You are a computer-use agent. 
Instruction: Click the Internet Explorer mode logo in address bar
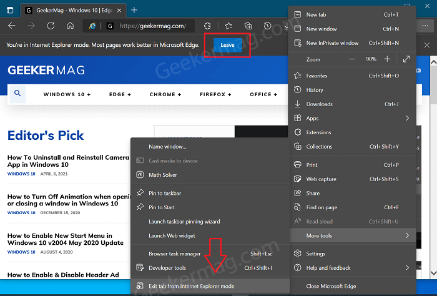92,26
